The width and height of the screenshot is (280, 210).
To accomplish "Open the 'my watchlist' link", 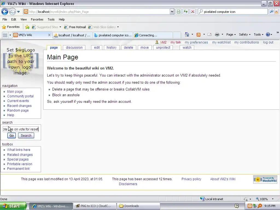I will (x=221, y=42).
